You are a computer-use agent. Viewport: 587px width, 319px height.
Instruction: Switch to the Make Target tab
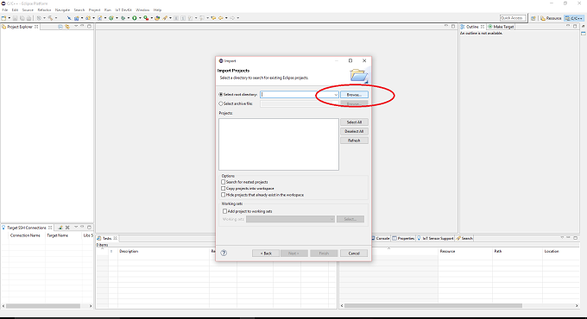pyautogui.click(x=501, y=27)
